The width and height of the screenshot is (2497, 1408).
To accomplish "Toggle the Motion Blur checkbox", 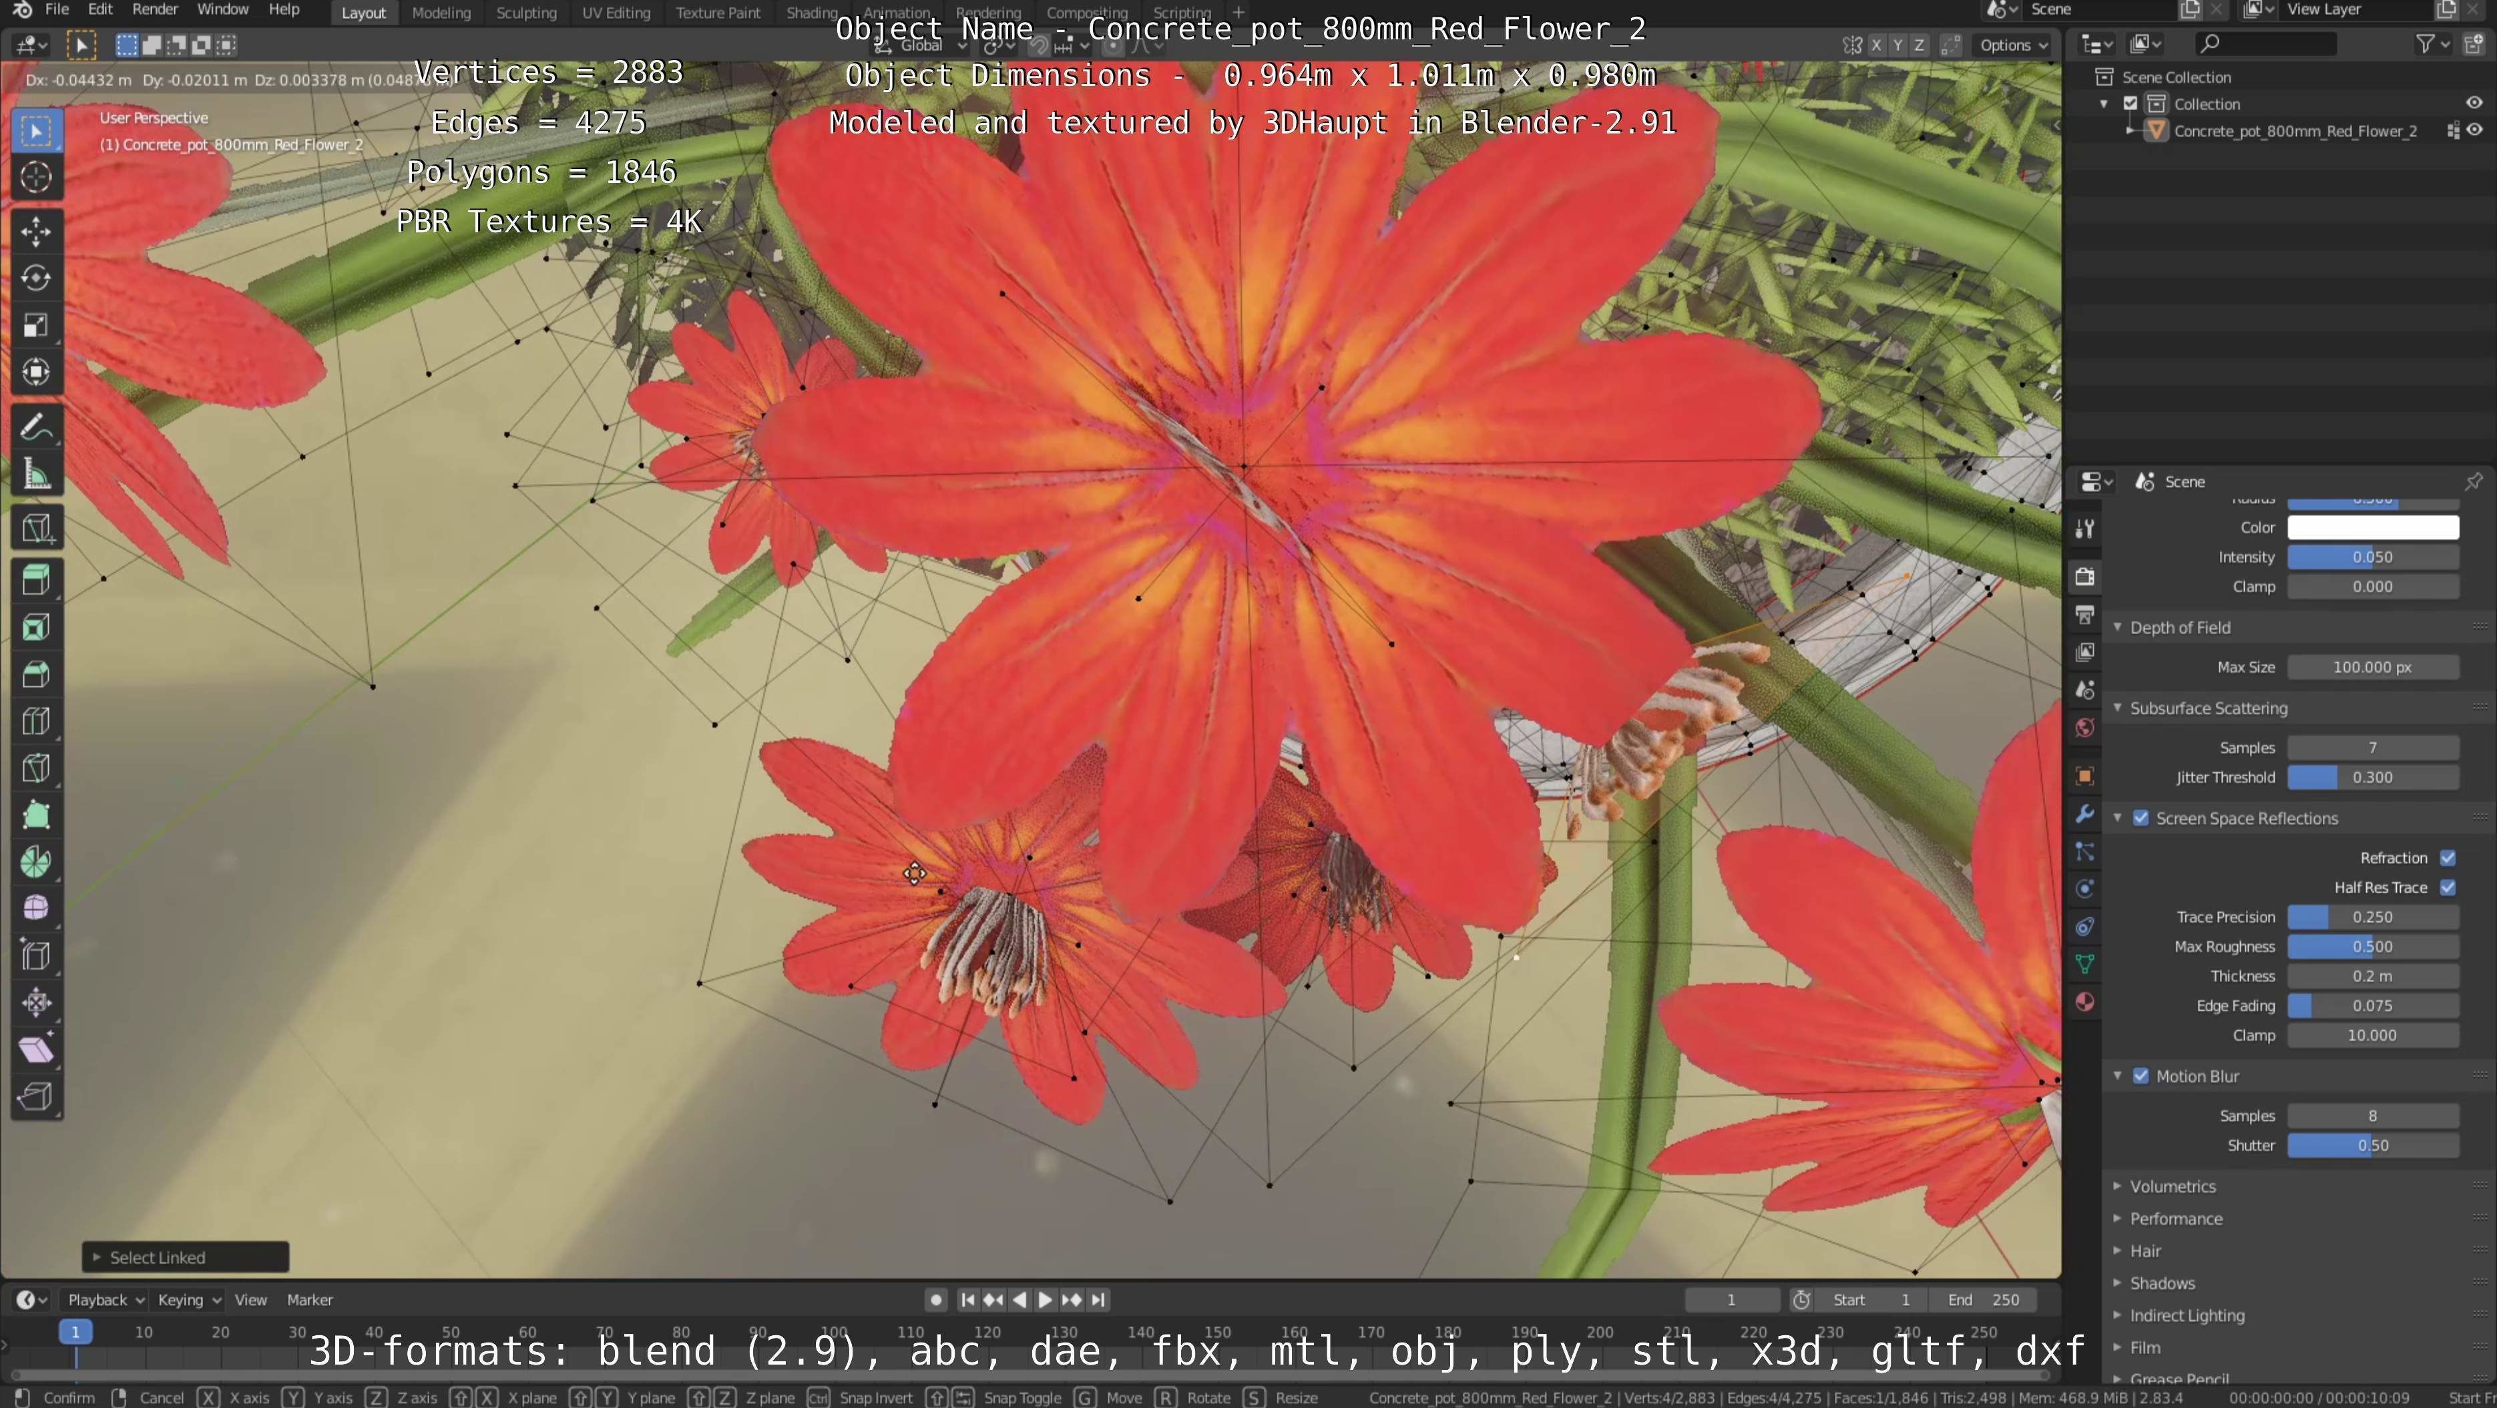I will (x=2141, y=1077).
